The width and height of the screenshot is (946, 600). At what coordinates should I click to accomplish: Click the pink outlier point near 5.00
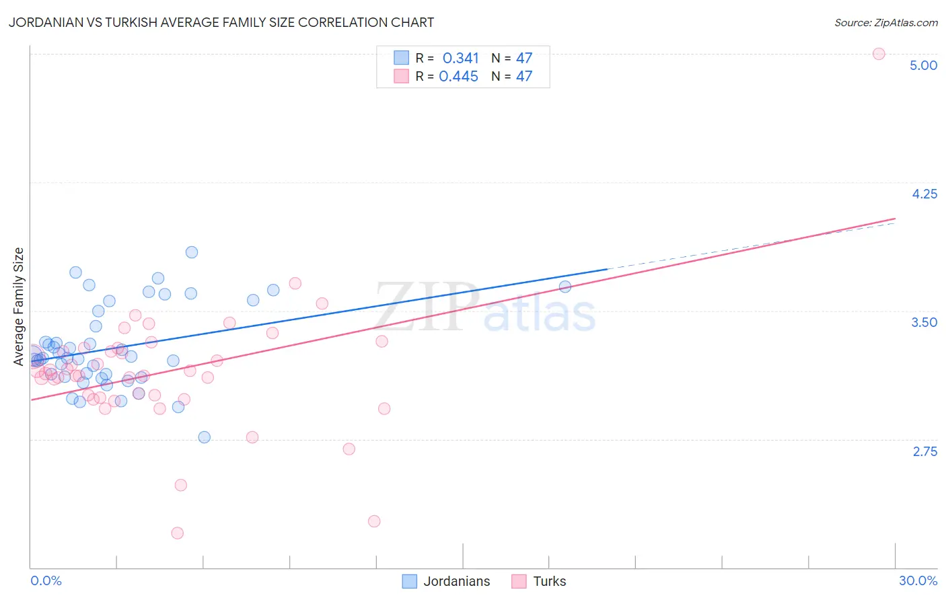879,54
